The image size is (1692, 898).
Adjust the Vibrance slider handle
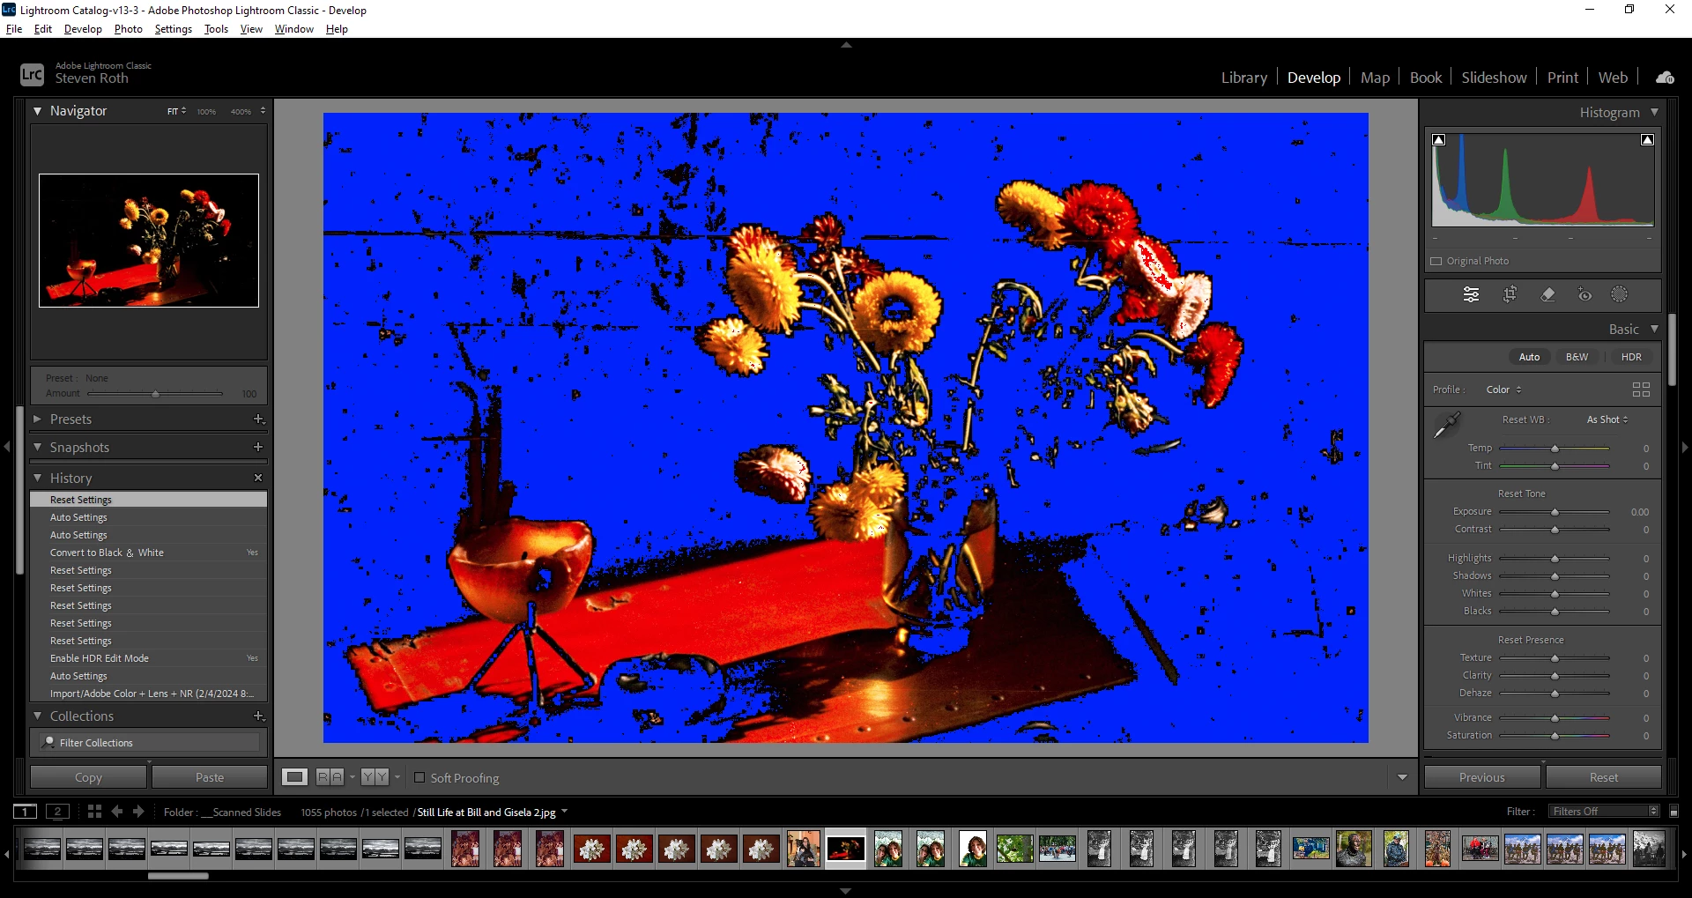[1555, 718]
